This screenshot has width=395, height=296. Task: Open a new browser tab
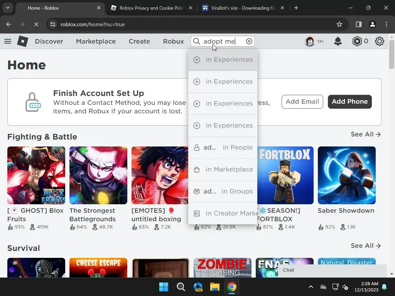[x=296, y=8]
